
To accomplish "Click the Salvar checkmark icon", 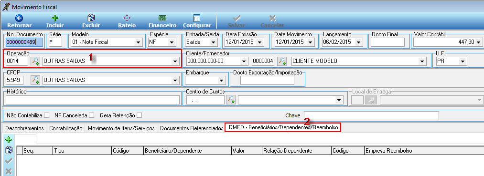I will (x=237, y=18).
